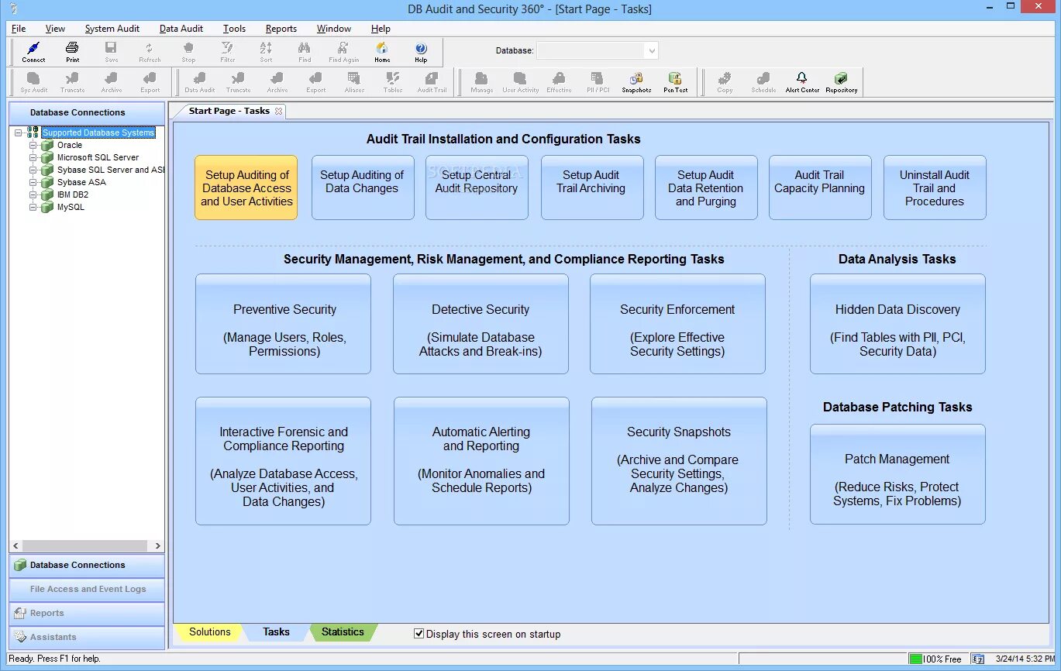Open Setup Central Audit Repository task
1061x671 pixels.
coord(477,188)
